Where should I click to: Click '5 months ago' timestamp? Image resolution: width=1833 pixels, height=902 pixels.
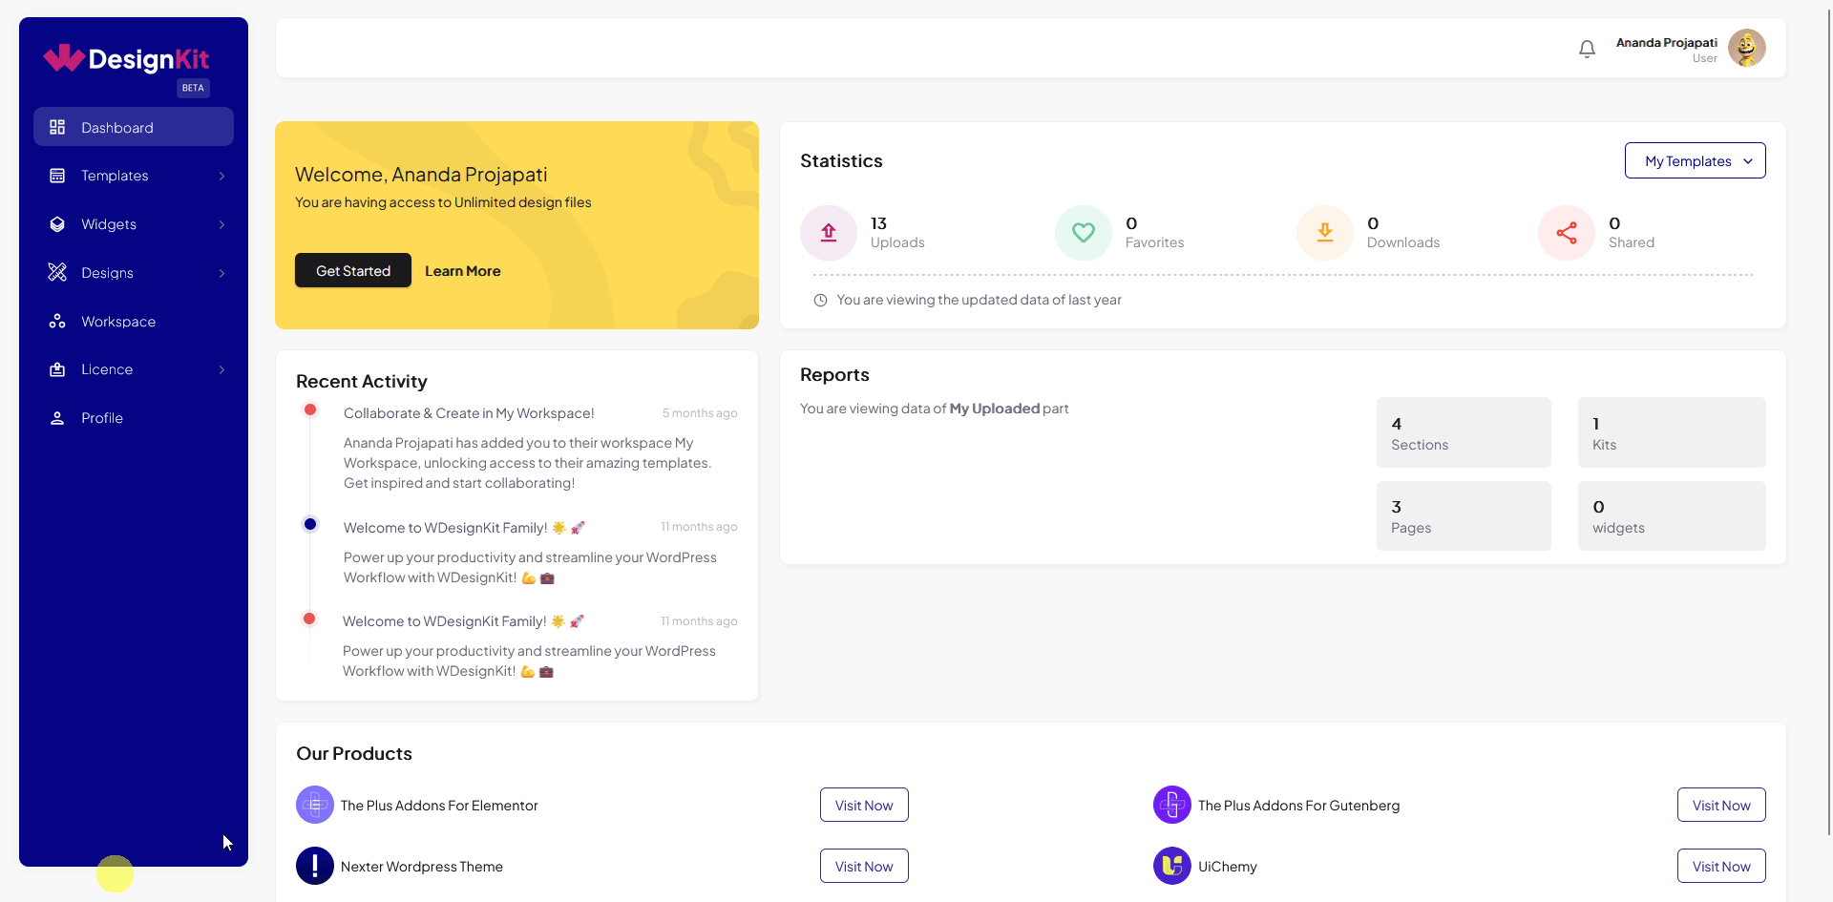tap(700, 413)
